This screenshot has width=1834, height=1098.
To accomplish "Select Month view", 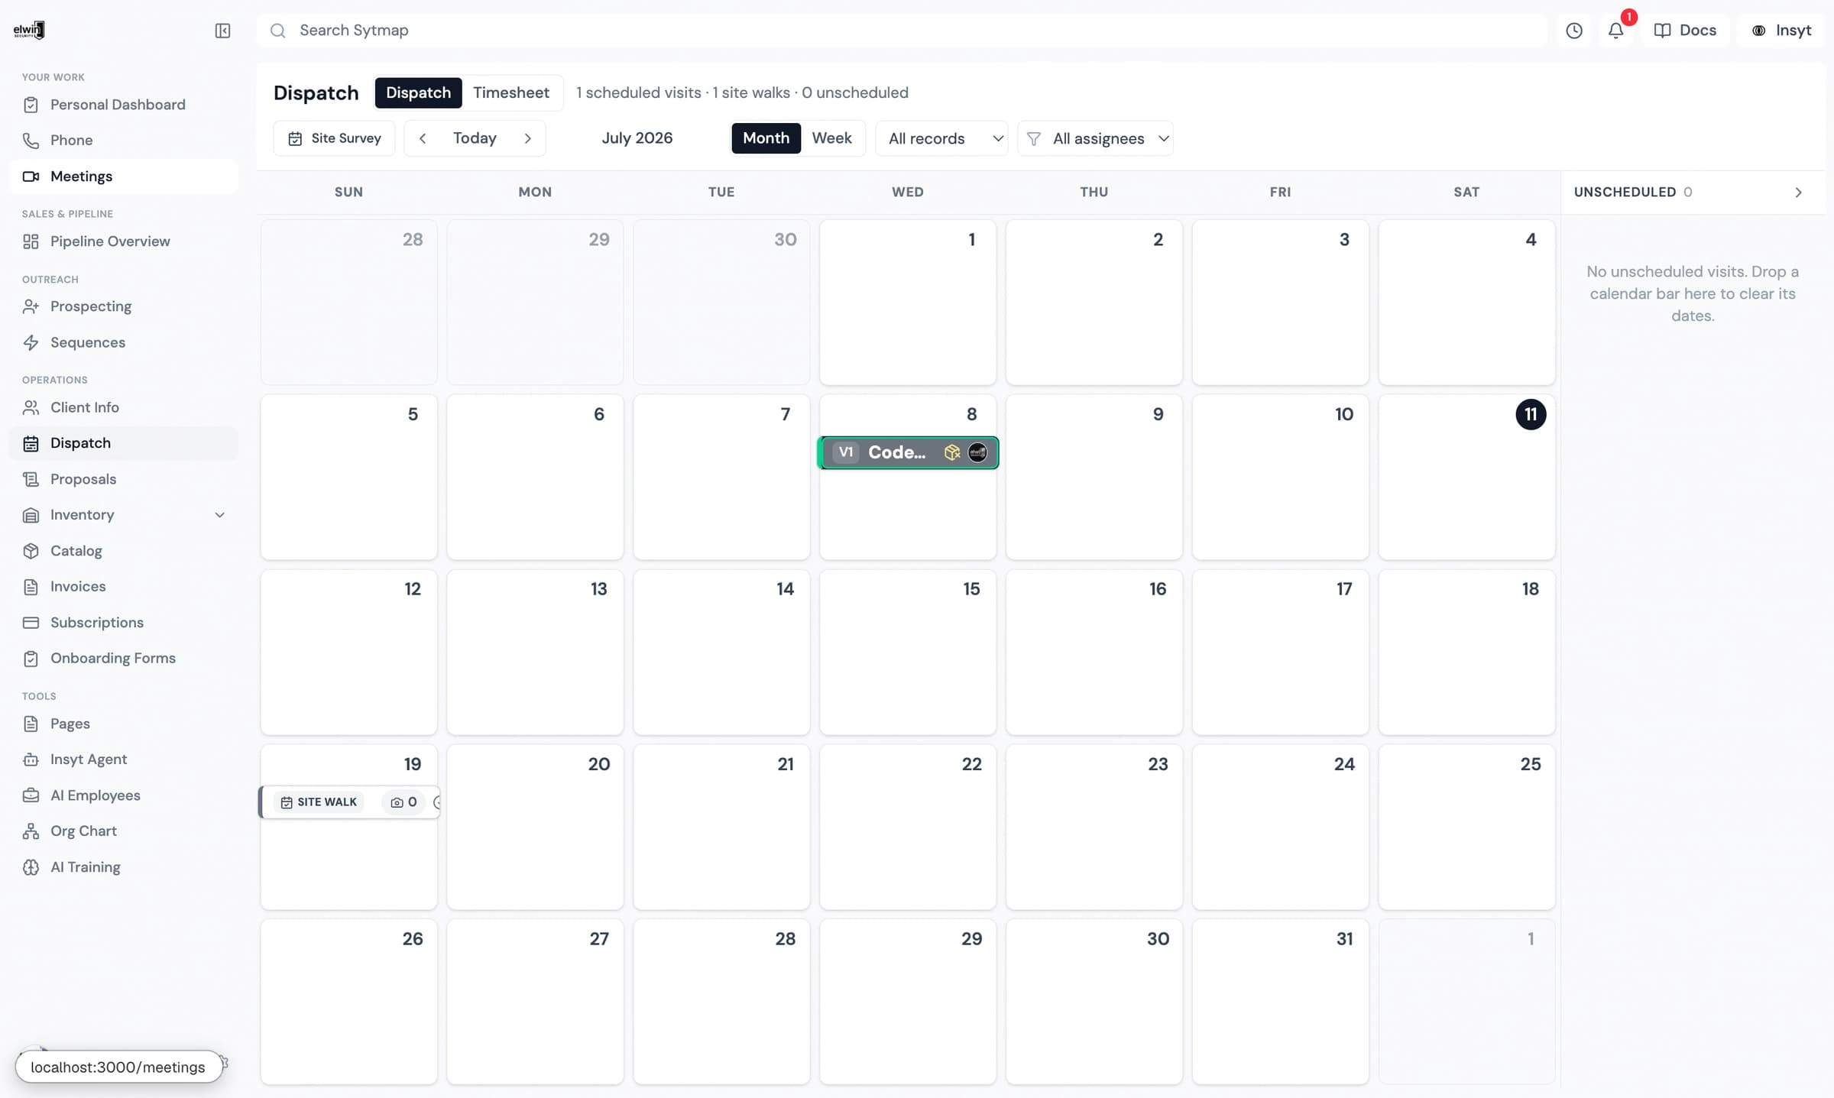I will coord(766,138).
